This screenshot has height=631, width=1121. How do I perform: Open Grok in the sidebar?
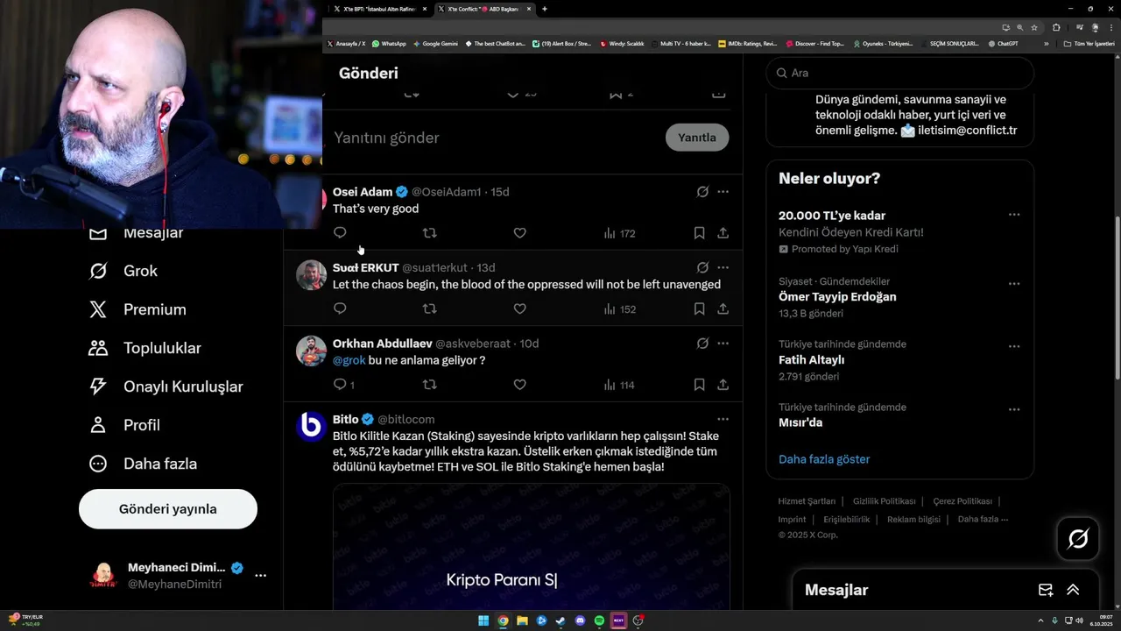click(x=123, y=271)
